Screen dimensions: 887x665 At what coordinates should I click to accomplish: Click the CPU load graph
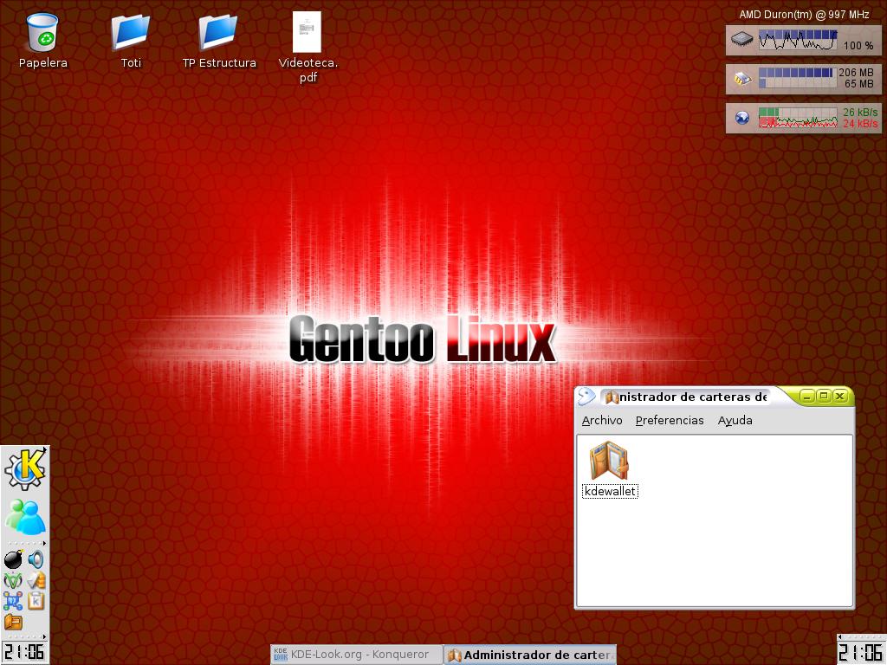[798, 40]
